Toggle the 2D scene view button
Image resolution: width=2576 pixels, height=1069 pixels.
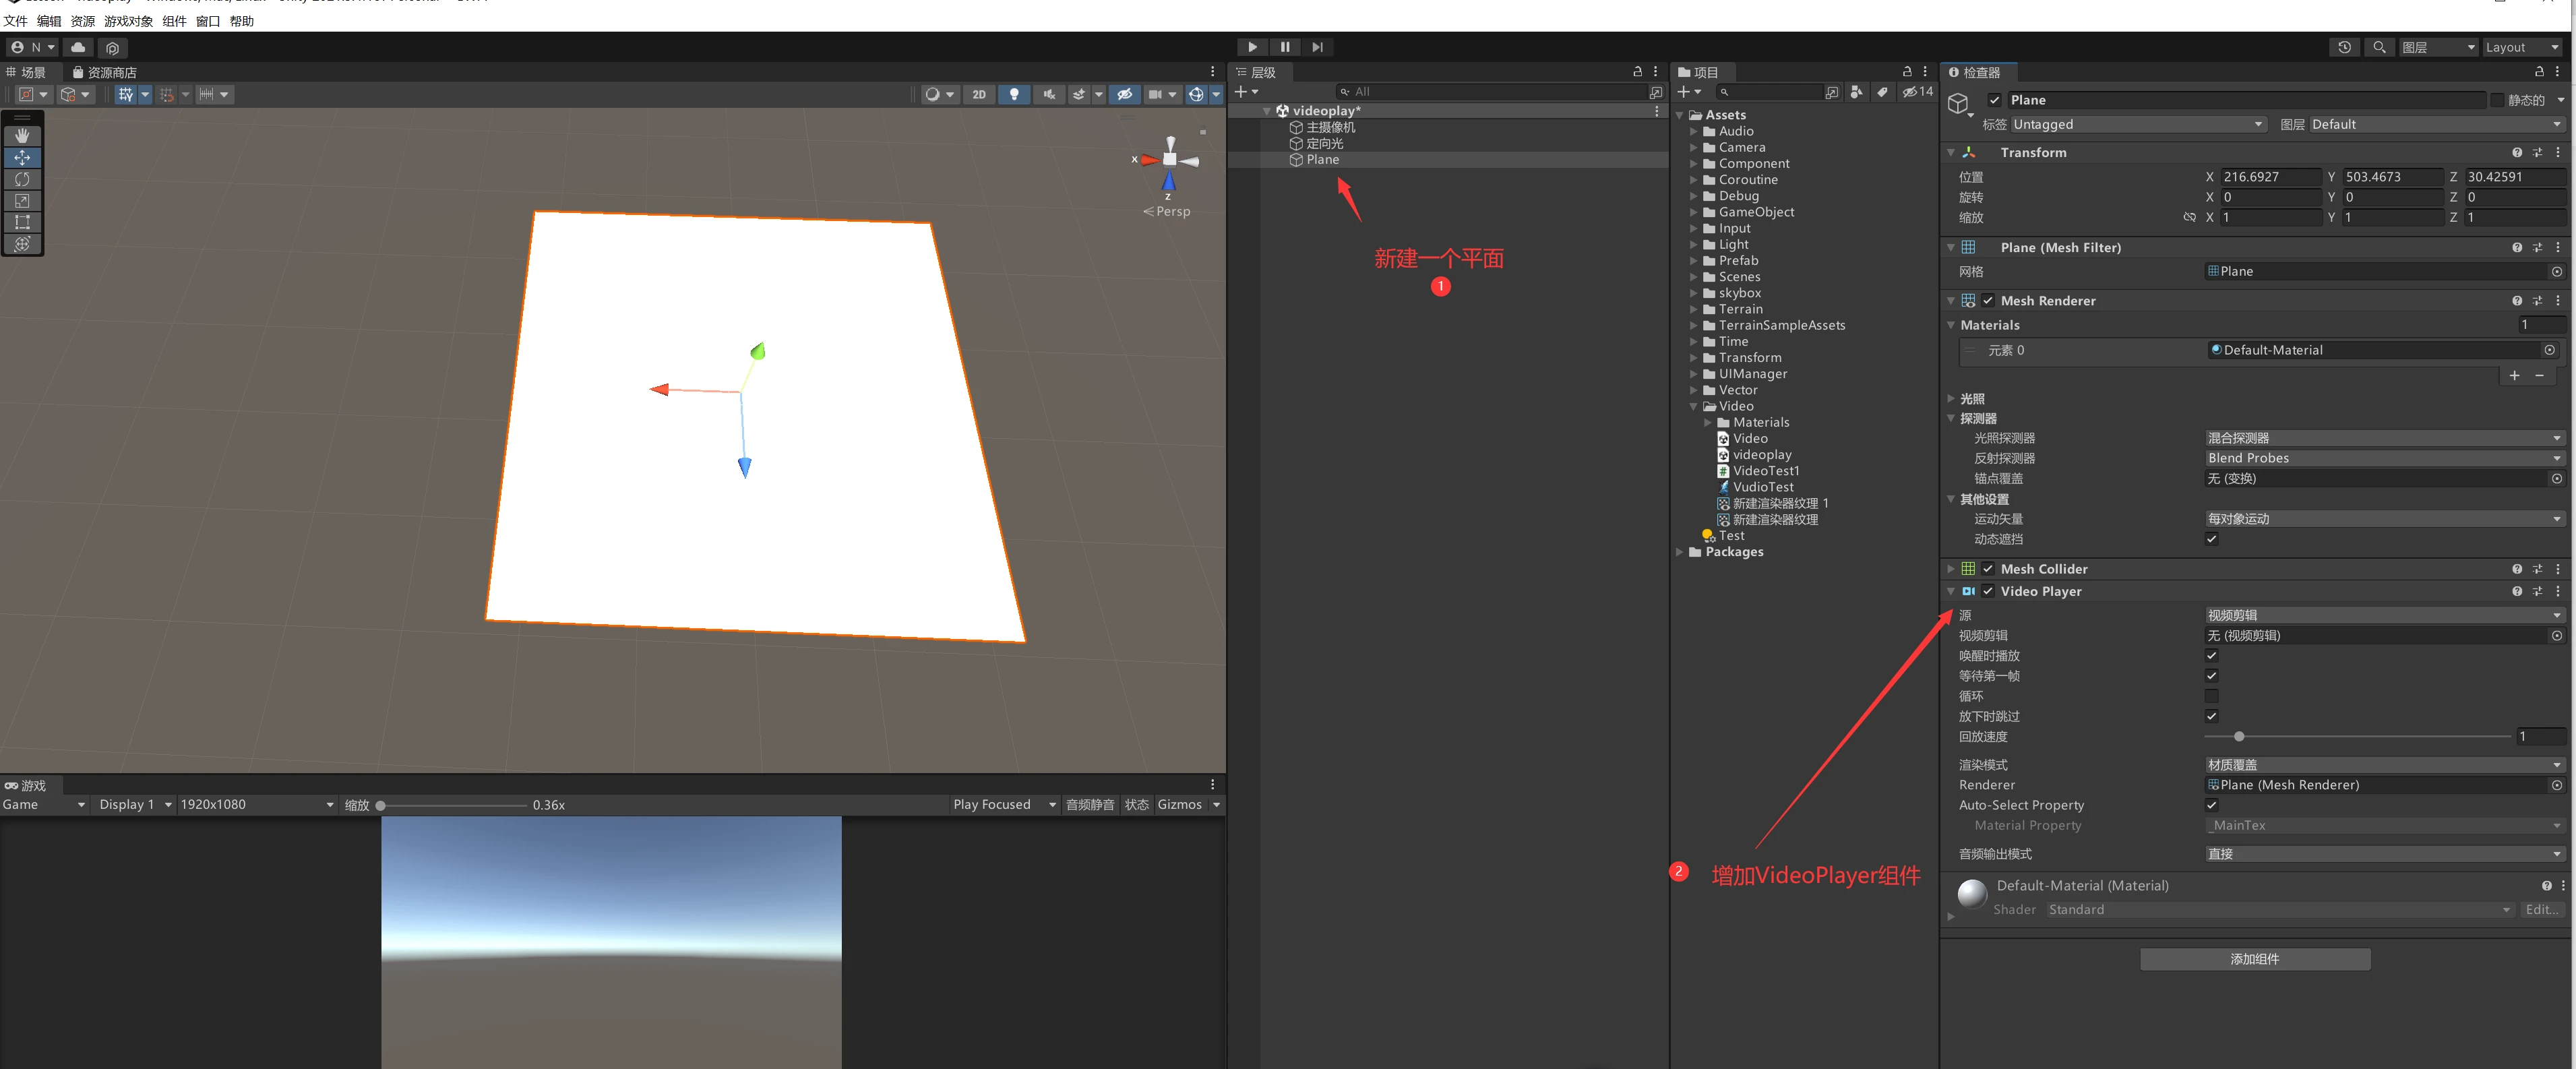(x=979, y=94)
